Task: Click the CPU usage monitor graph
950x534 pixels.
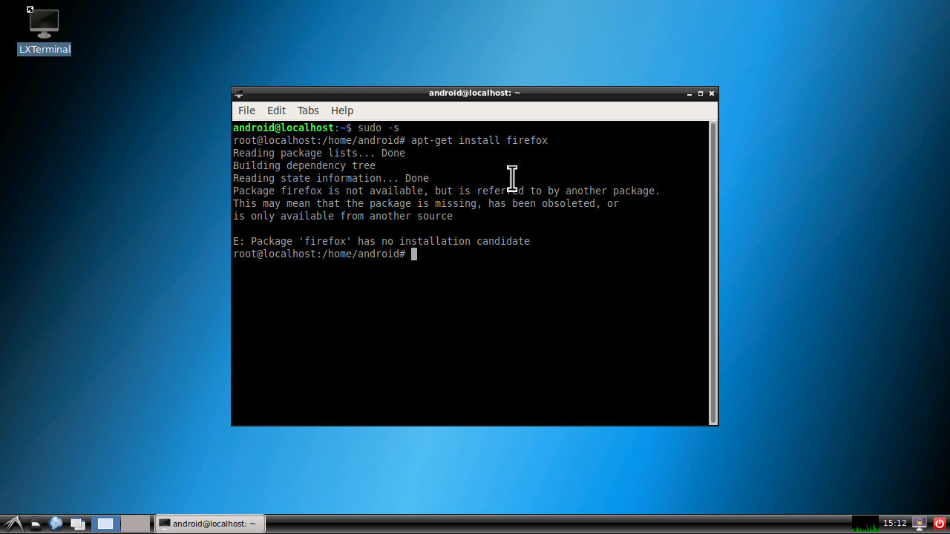Action: (865, 524)
